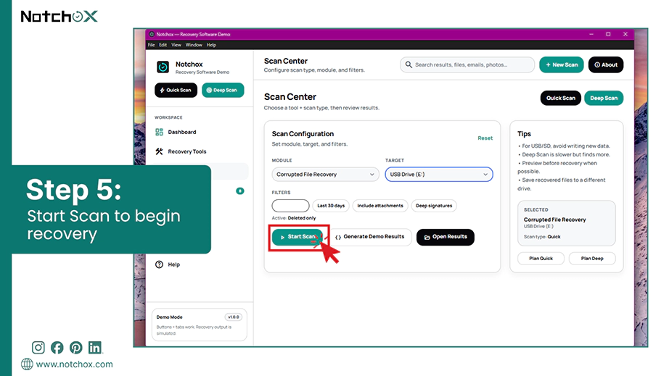Viewport: 669px width, 376px height.
Task: Click the www.notchox.com link
Action: coord(74,364)
